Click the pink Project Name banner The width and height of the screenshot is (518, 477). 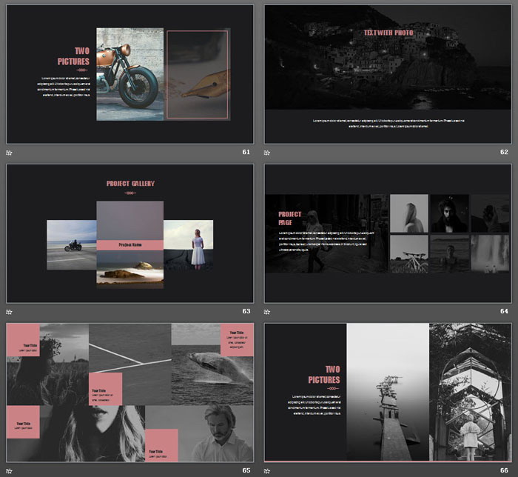tap(129, 244)
